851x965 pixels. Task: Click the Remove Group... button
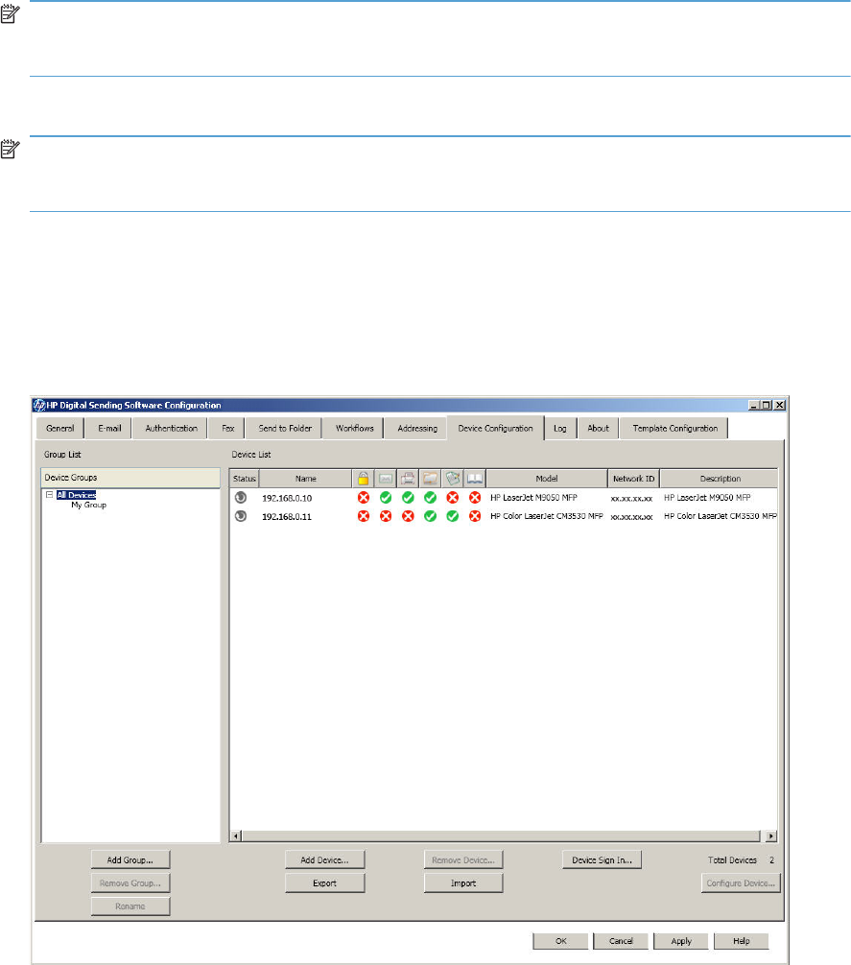pos(130,883)
